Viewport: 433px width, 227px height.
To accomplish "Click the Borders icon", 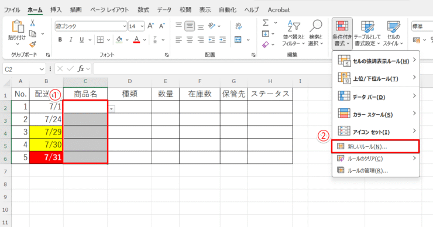I will pyautogui.click(x=100, y=40).
